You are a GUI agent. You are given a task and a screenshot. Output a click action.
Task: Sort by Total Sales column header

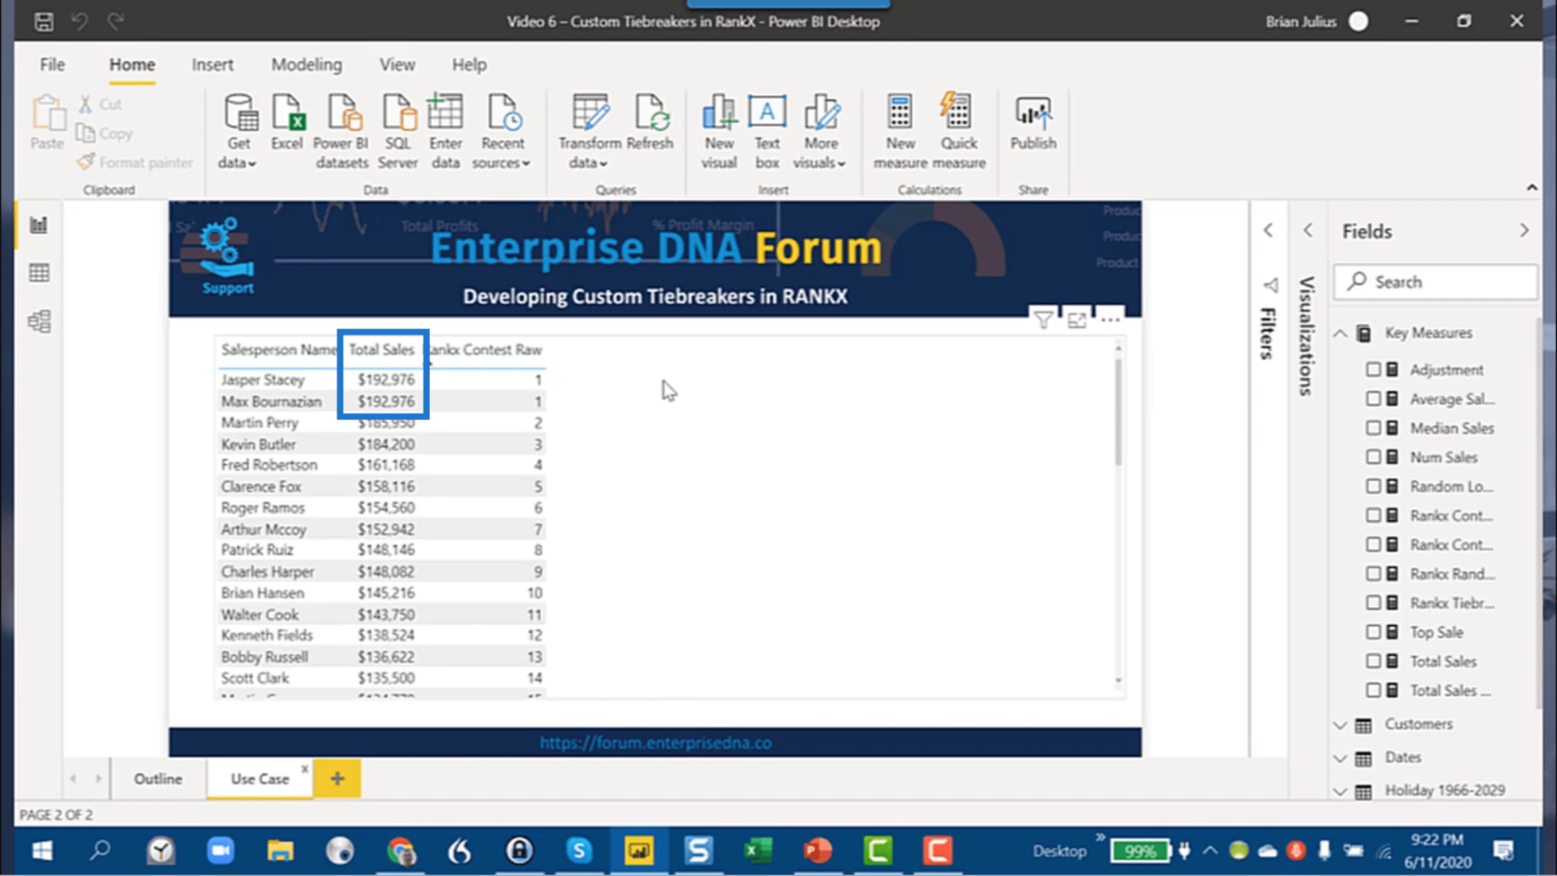tap(381, 349)
